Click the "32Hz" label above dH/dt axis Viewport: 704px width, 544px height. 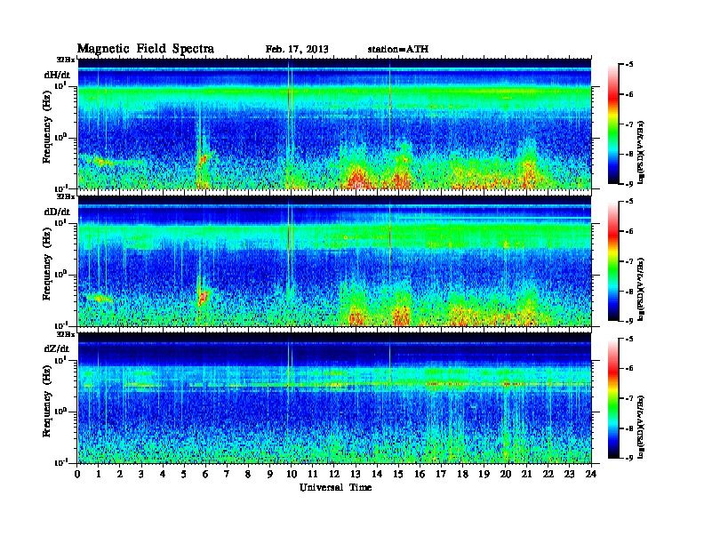click(x=66, y=60)
